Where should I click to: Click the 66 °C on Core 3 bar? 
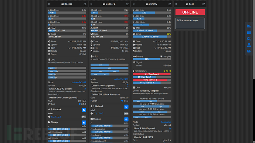click(152, 83)
